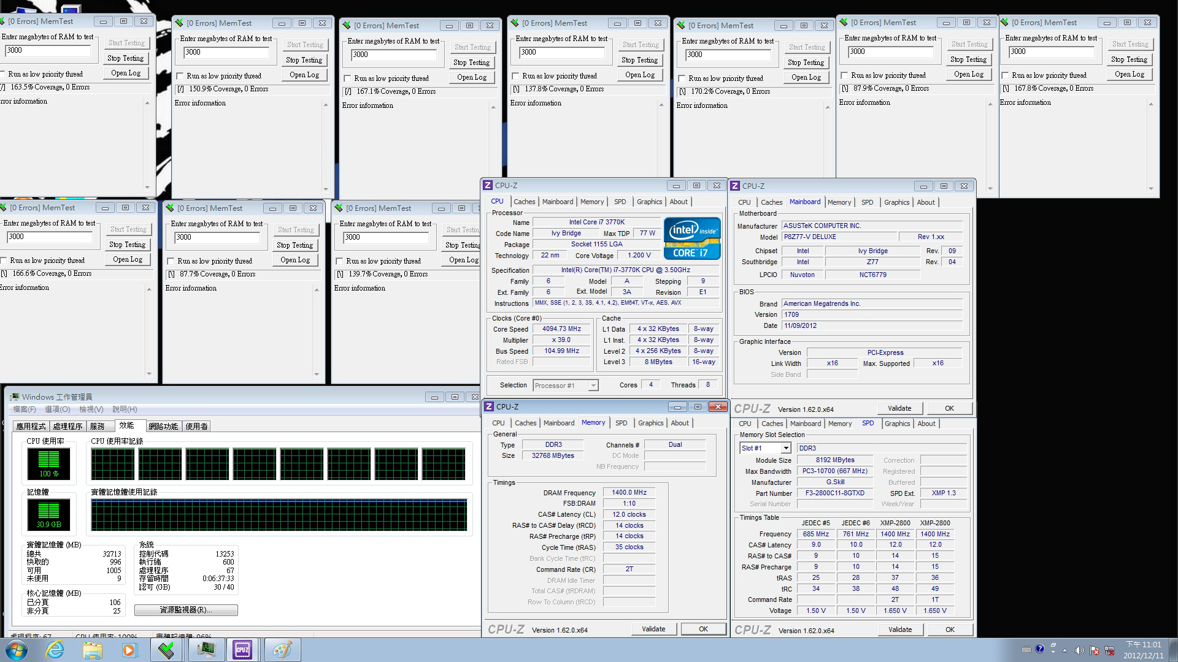Screen dimensions: 1178x662
Task: Switch to Caches tab in CPU-Z CPU window
Action: pos(524,202)
